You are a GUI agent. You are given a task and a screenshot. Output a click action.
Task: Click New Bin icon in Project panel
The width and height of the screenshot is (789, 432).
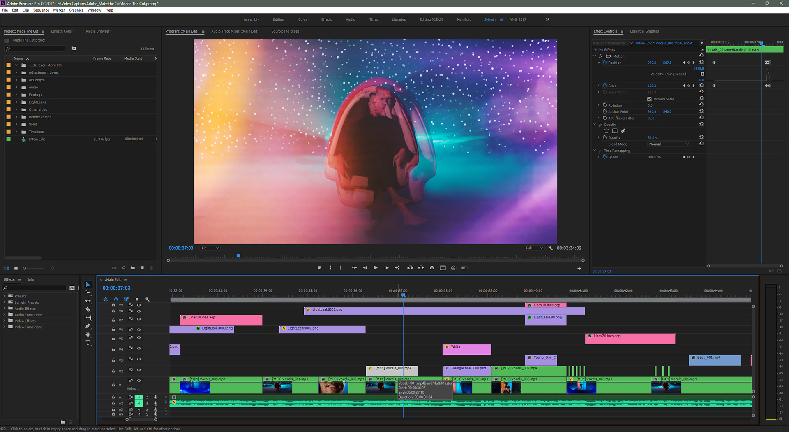tap(133, 268)
